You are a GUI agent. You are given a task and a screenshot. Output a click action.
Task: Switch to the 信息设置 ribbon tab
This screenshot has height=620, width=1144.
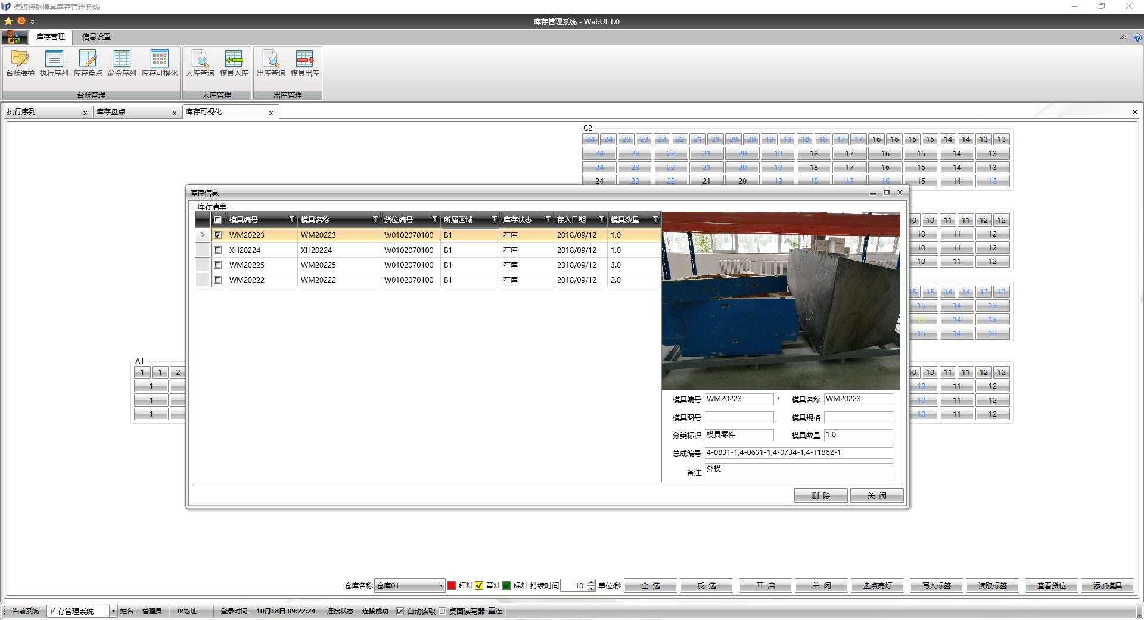pyautogui.click(x=96, y=37)
